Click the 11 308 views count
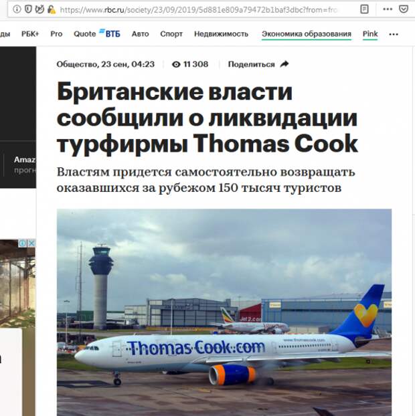This screenshot has width=415, height=416. (196, 64)
